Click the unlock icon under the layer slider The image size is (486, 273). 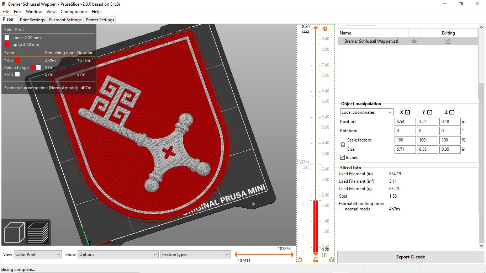[315, 260]
